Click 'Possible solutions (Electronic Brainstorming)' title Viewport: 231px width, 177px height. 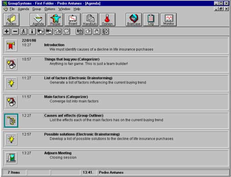pyautogui.click(x=82, y=134)
